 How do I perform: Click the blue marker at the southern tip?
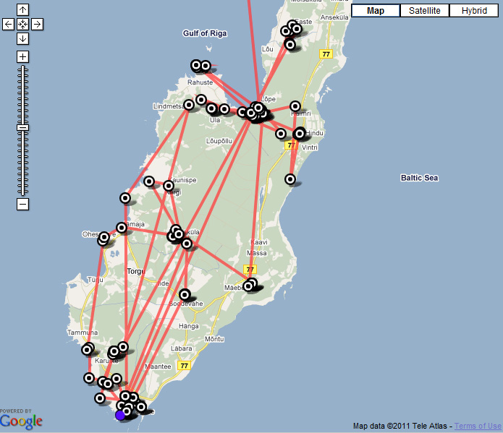pyautogui.click(x=121, y=415)
